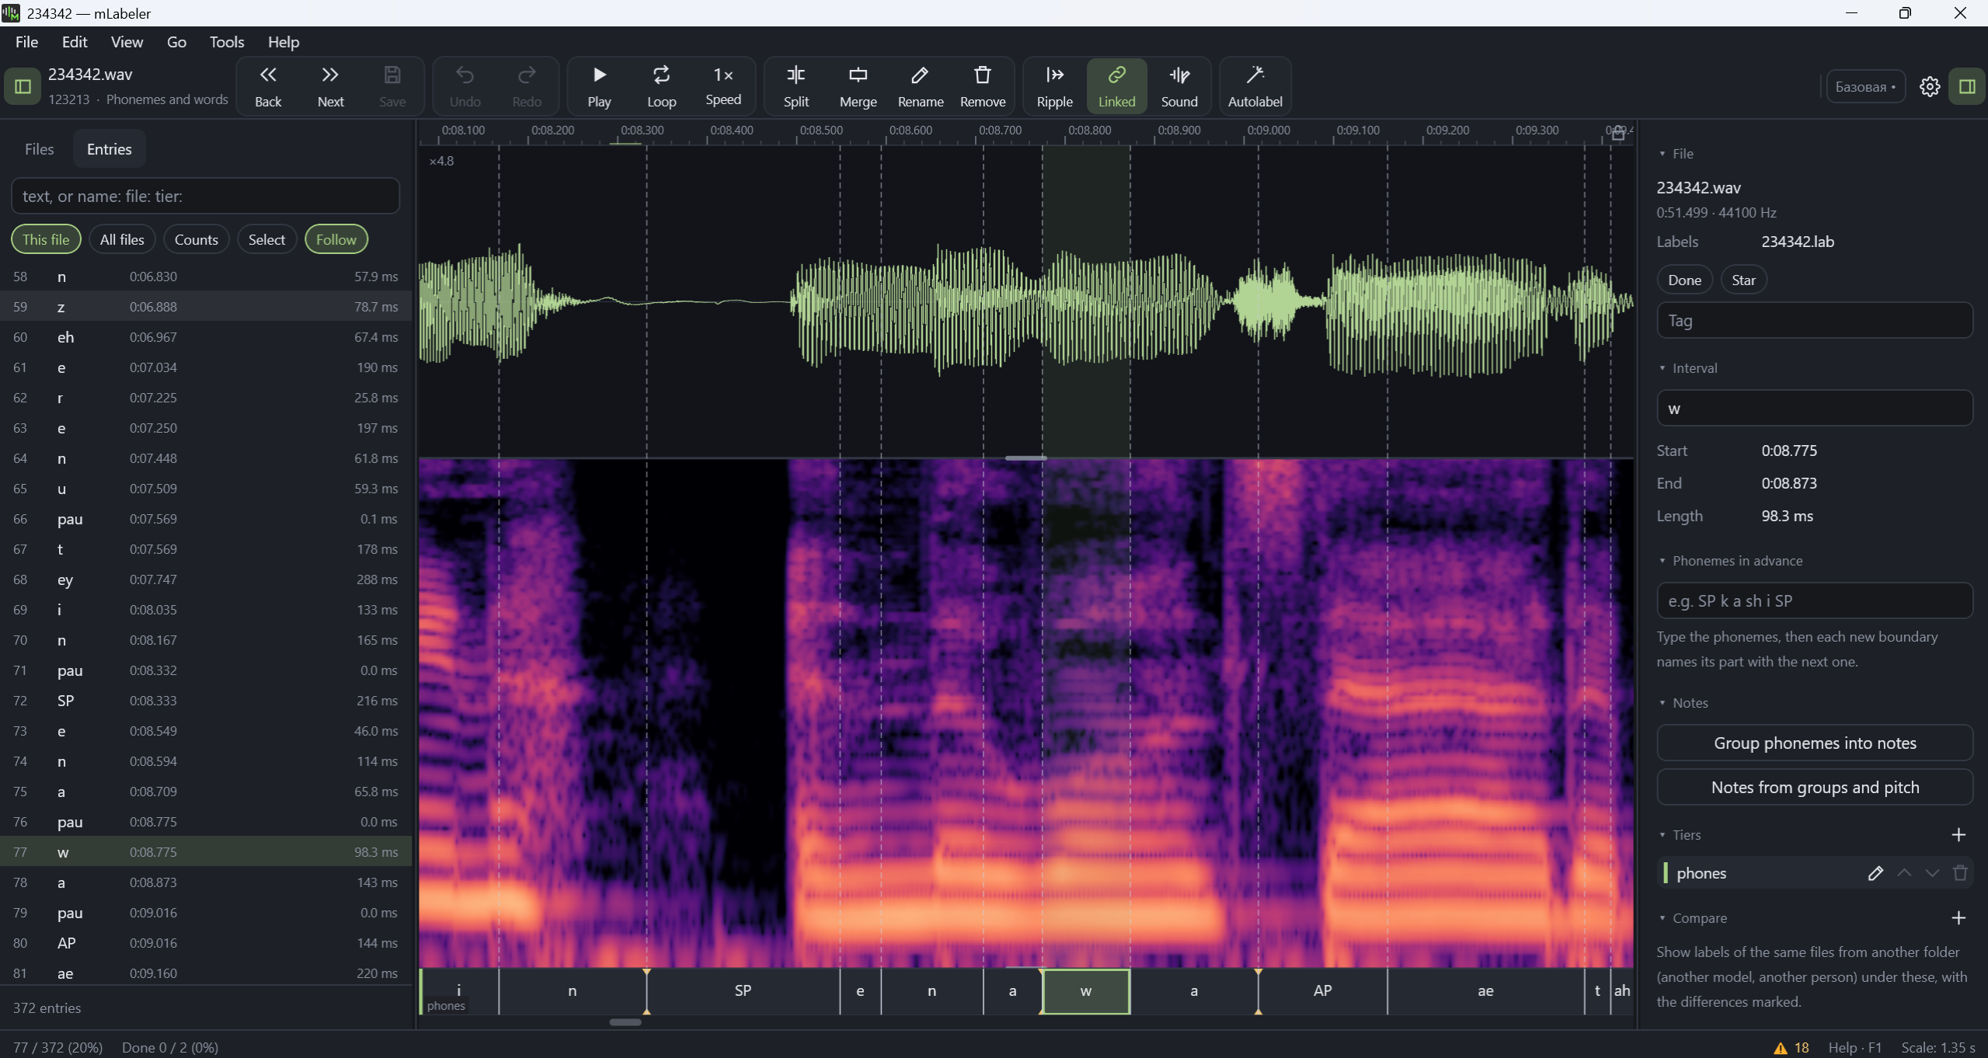Toggle the left sidebar panel icon
Screen dimensions: 1988x1058
point(23,86)
